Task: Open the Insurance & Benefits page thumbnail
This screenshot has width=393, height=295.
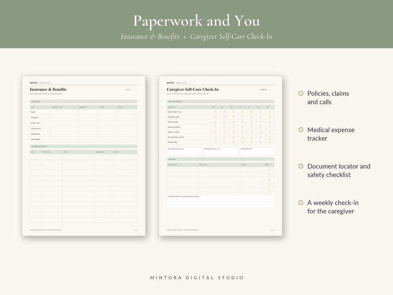Action: (x=84, y=156)
